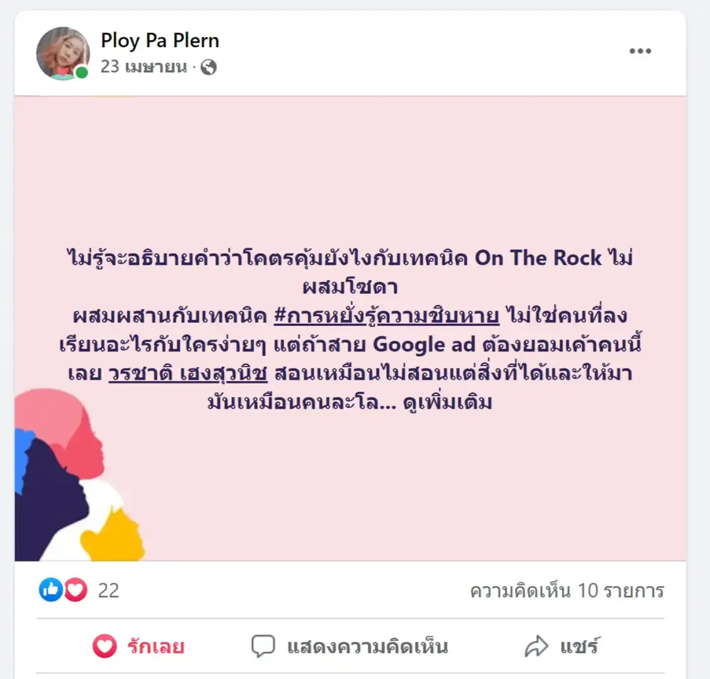Screen dimensions: 710x679
Task: Open the 23 เมษายน post date link
Action: click(143, 67)
